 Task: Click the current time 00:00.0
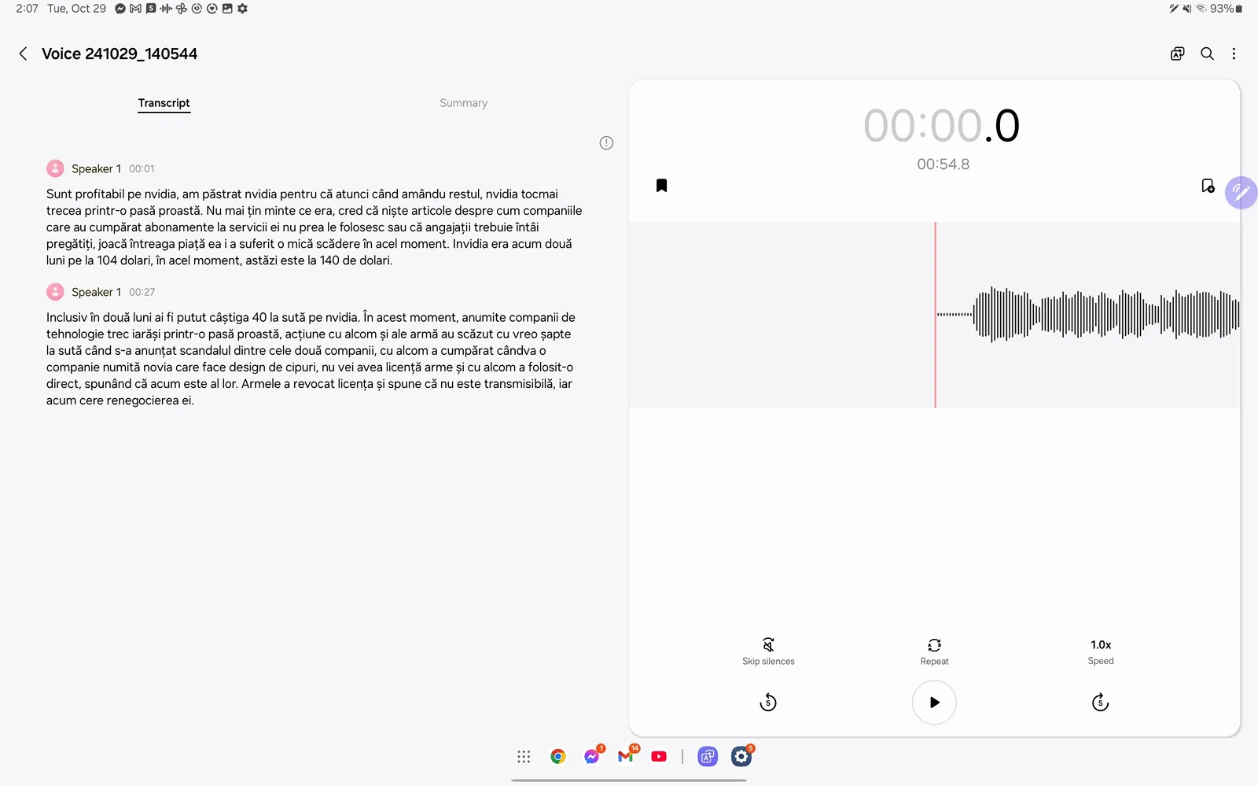(941, 126)
